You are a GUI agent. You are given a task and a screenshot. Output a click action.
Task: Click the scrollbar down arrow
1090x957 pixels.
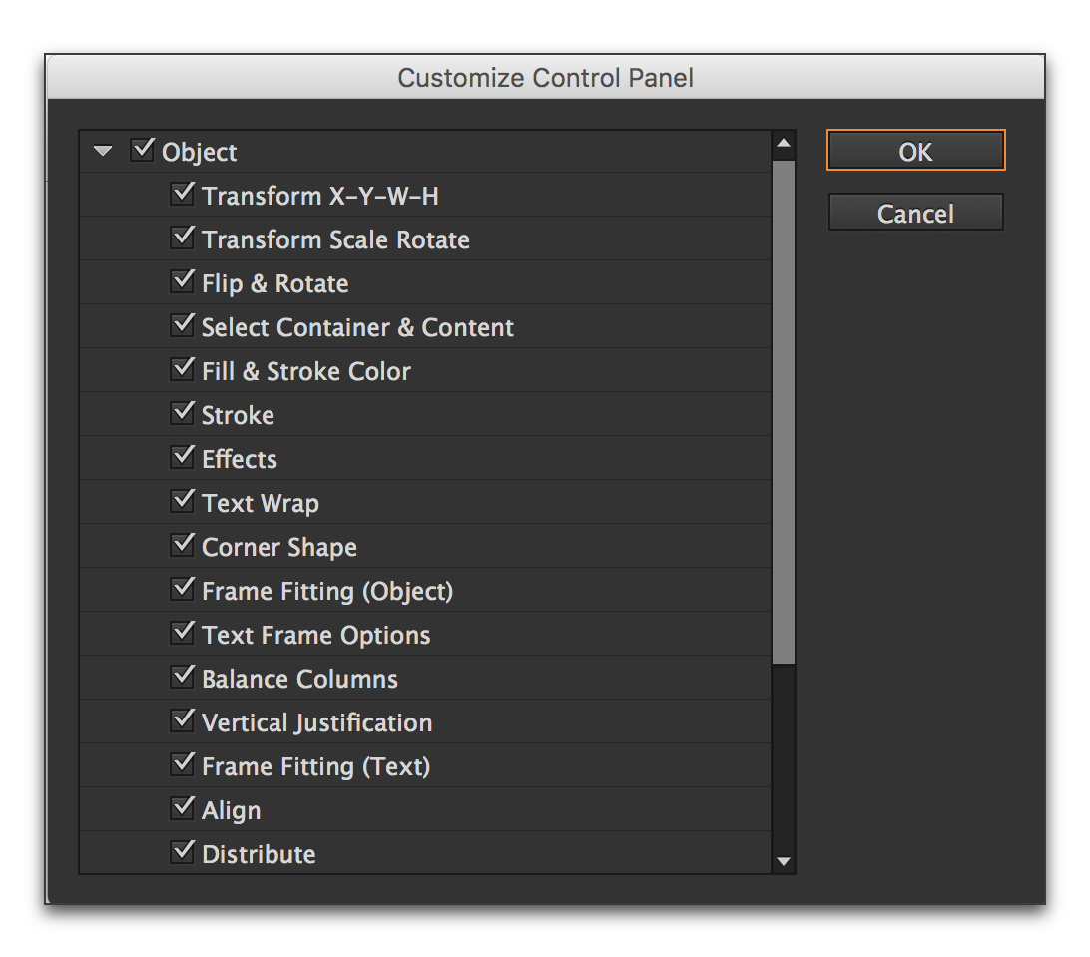tap(784, 861)
